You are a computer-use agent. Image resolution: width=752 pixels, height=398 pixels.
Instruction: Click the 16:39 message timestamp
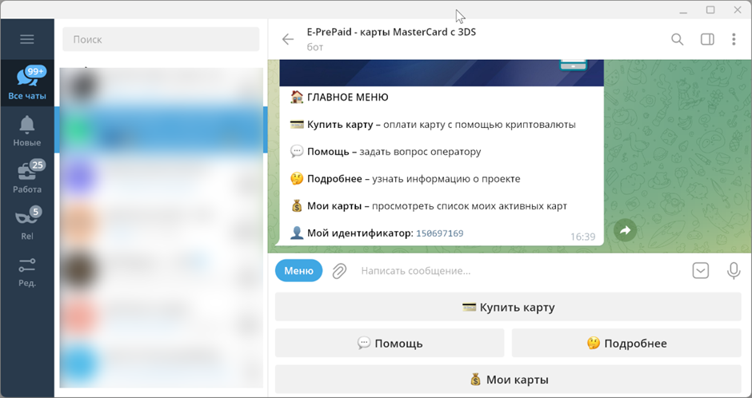pyautogui.click(x=582, y=237)
